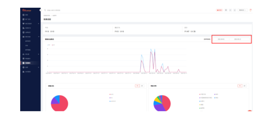The image size is (279, 121).
Task: Focus the top search input field
Action: [54, 10]
